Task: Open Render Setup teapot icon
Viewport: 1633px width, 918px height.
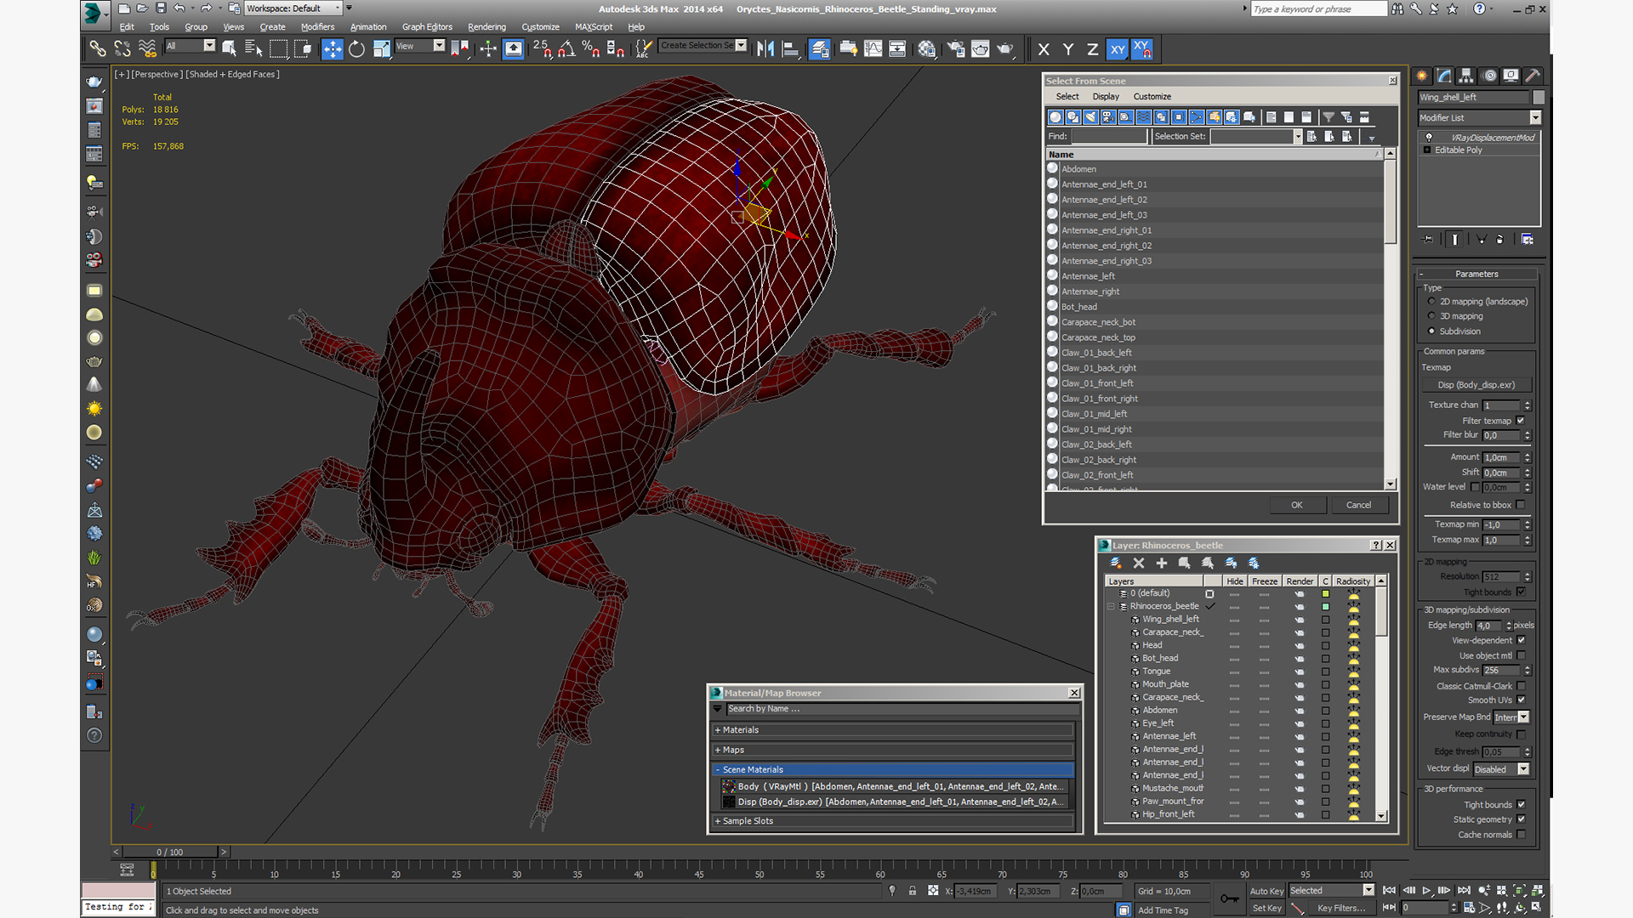Action: (956, 48)
